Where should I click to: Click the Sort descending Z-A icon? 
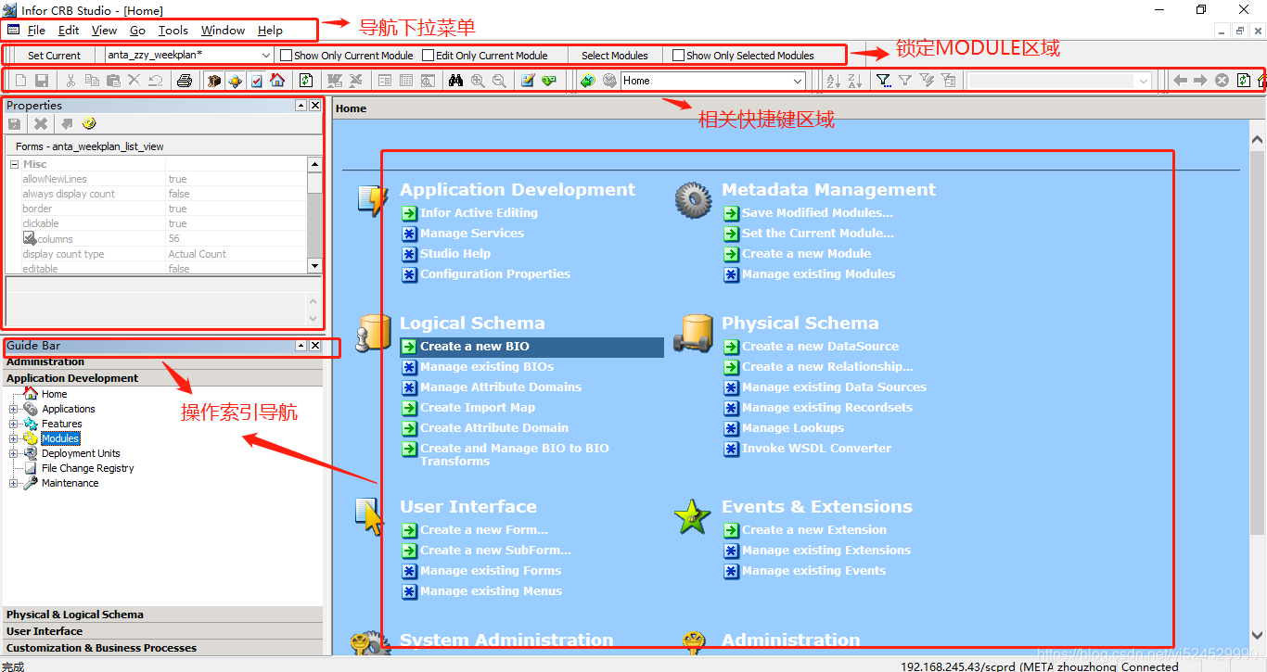[x=854, y=81]
